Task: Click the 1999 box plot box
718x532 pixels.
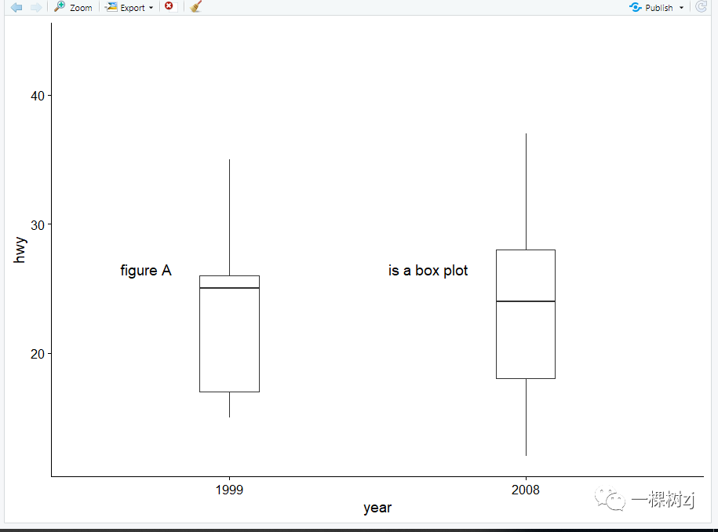Action: click(229, 333)
